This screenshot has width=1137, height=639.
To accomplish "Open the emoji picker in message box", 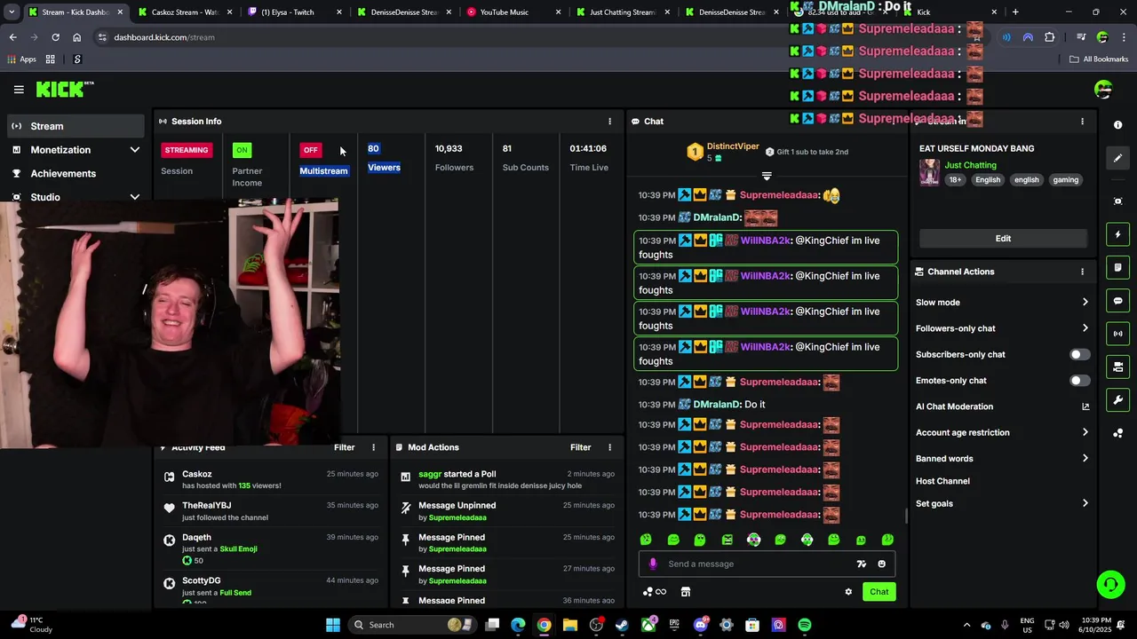I will coord(881,564).
